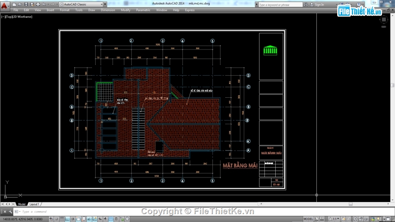Toggle Dynamic UCS in status bar
The width and height of the screenshot is (395, 222).
[94, 219]
